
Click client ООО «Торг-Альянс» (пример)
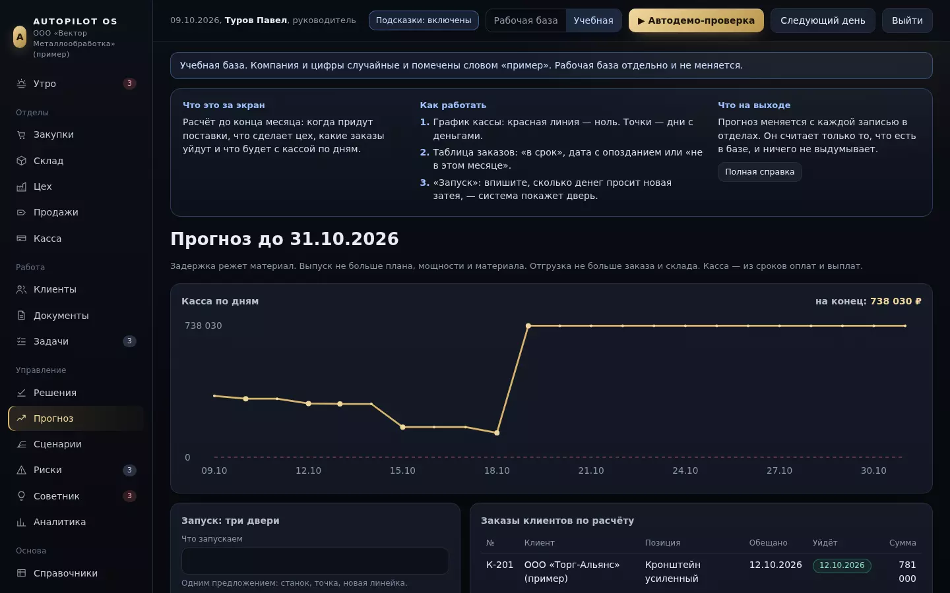tap(572, 572)
